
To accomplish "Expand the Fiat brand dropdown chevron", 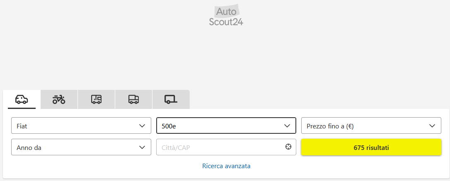I will coord(142,125).
